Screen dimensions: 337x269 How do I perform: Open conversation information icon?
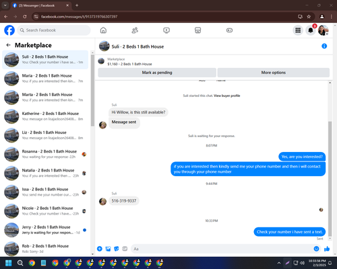click(x=324, y=46)
